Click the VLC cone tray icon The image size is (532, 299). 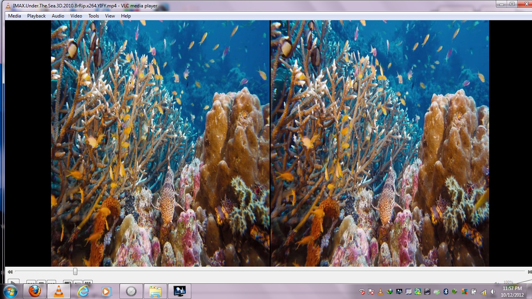point(381,292)
